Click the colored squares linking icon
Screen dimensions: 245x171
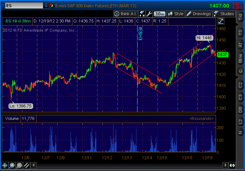click(52, 6)
